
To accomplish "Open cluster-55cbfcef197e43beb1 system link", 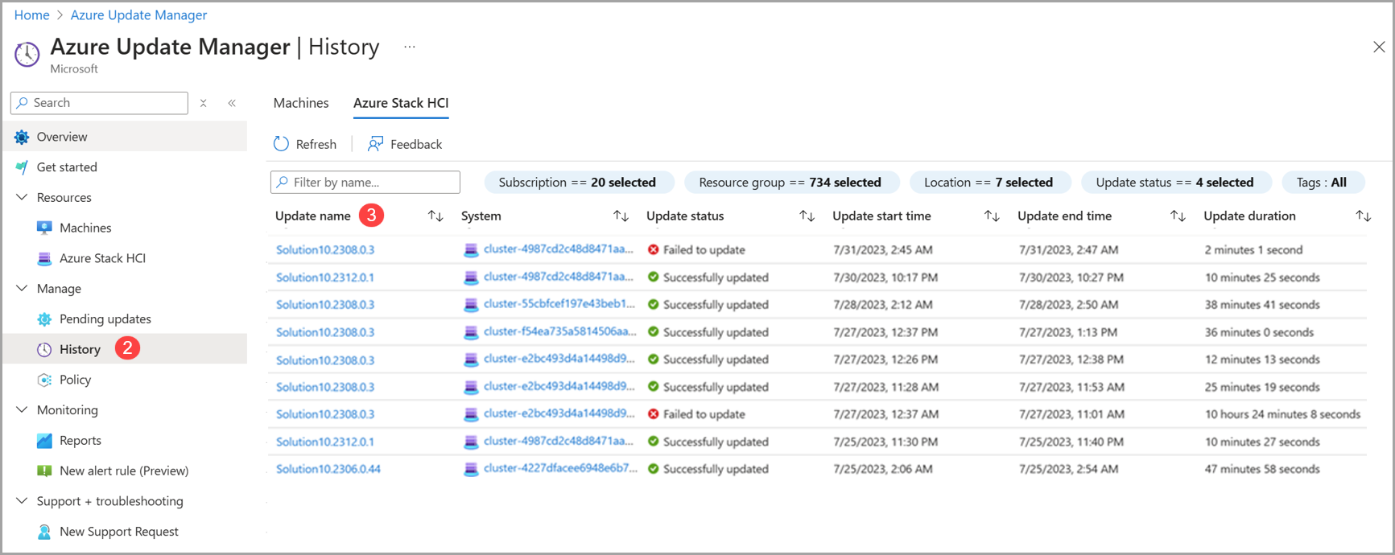I will coord(559,304).
